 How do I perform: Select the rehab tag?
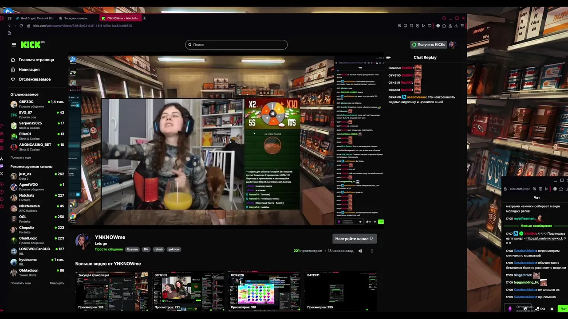[158, 249]
